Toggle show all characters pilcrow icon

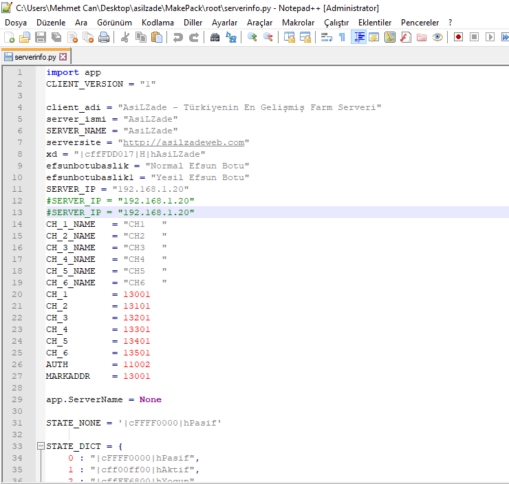(x=342, y=37)
